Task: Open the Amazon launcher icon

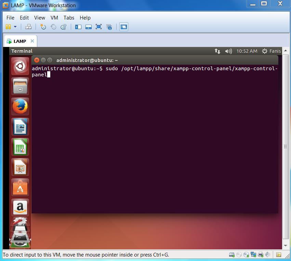Action: pyautogui.click(x=20, y=208)
